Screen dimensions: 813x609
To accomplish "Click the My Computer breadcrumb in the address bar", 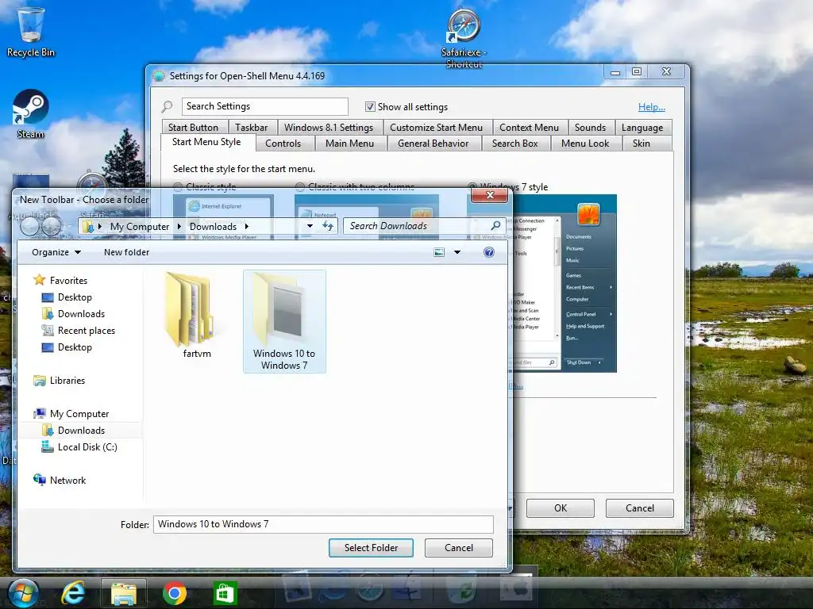I will coord(140,226).
